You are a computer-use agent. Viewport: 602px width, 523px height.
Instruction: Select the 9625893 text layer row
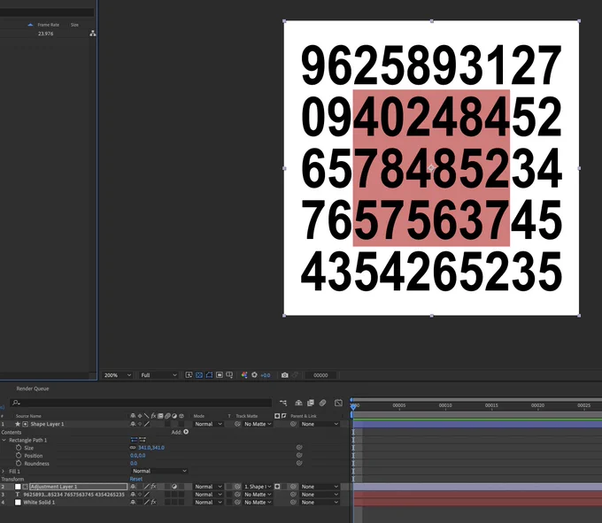coord(73,495)
